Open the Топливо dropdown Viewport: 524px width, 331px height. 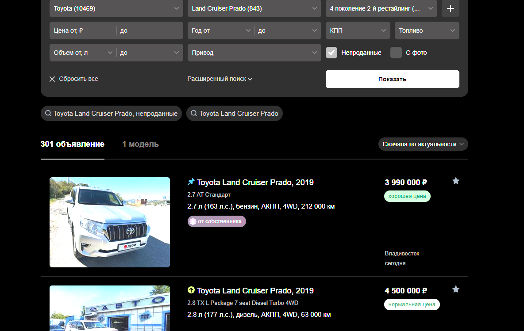tap(427, 30)
